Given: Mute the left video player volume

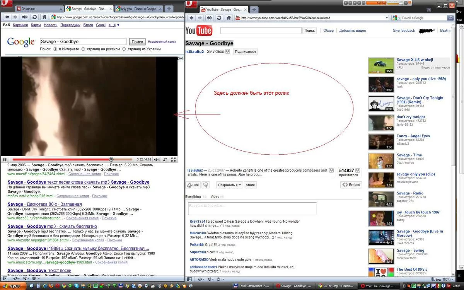Looking at the screenshot, I should [x=157, y=159].
